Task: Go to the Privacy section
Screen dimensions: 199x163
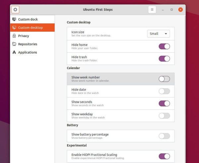Action: [33, 36]
